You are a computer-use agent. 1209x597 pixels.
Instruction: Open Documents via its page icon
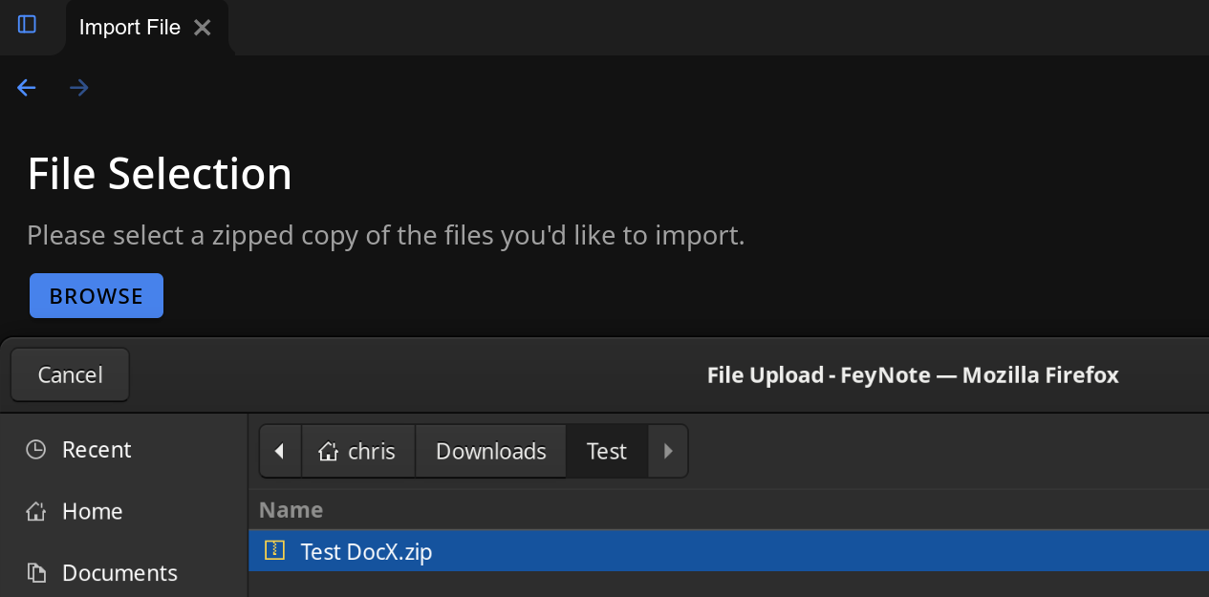[x=35, y=572]
